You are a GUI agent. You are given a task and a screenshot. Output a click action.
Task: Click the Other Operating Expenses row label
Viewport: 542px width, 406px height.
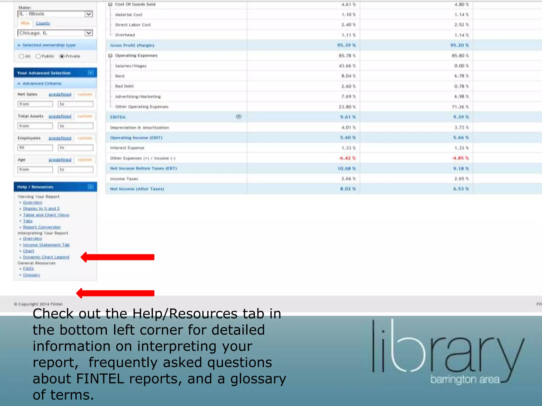click(142, 107)
